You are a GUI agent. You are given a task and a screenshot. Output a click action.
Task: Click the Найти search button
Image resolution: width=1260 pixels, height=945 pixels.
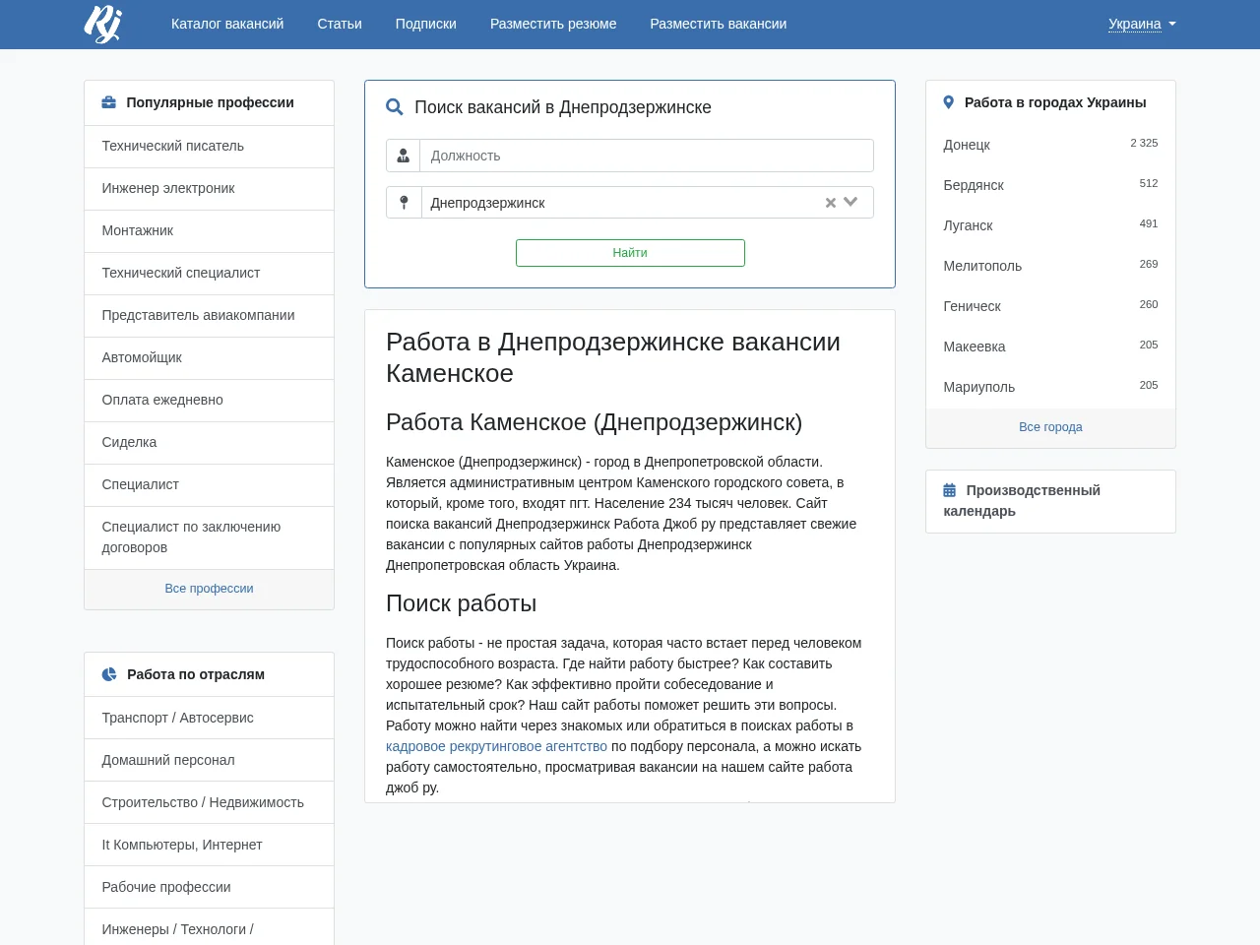click(x=630, y=253)
